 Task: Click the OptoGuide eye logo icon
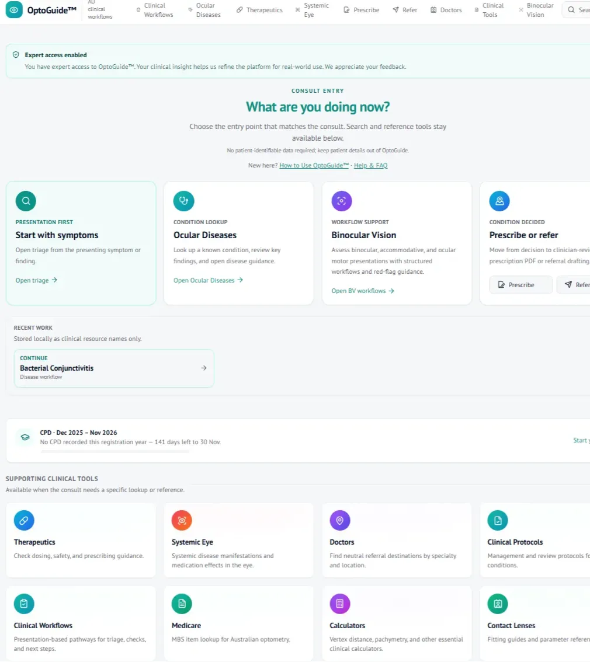(x=14, y=10)
